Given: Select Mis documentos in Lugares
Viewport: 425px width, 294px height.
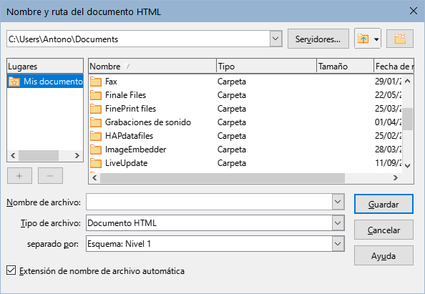Looking at the screenshot, I should click(x=45, y=82).
